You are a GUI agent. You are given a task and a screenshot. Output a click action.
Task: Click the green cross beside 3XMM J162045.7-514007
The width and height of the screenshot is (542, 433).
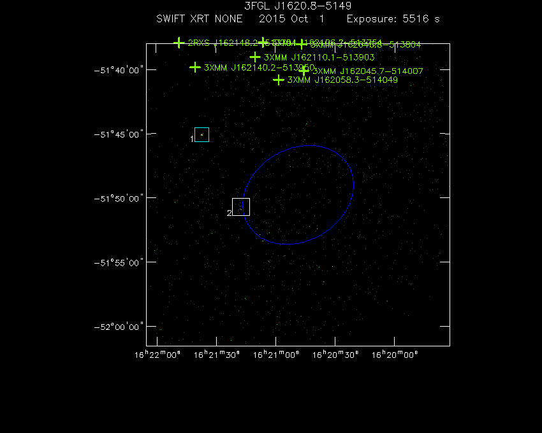[304, 71]
